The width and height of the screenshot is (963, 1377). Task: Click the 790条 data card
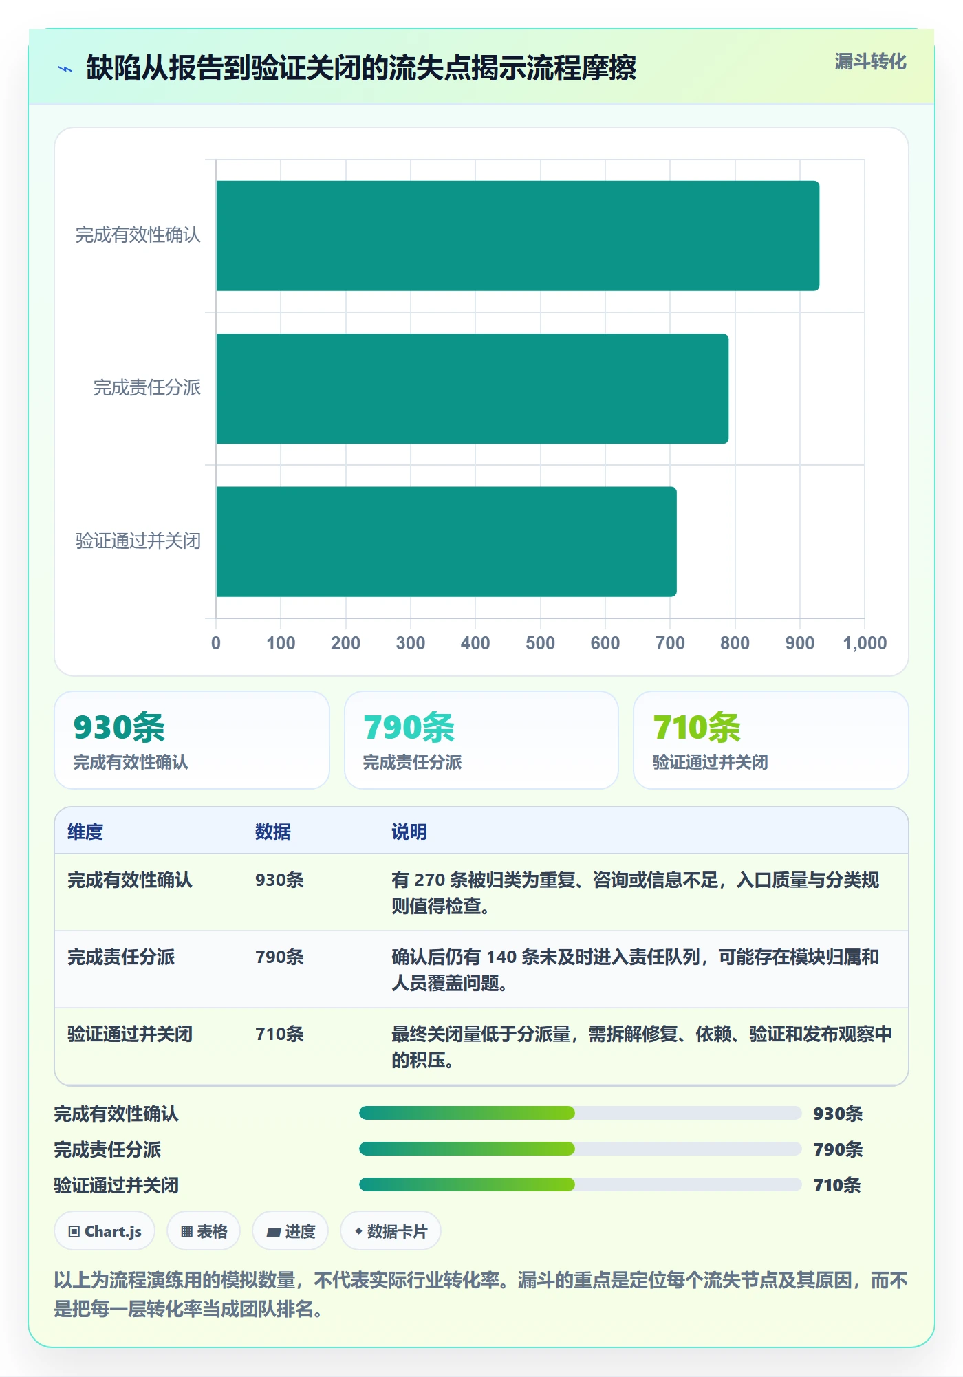tap(481, 740)
